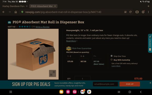
Task: Expand the Contact Us side panel
Action: (150, 43)
